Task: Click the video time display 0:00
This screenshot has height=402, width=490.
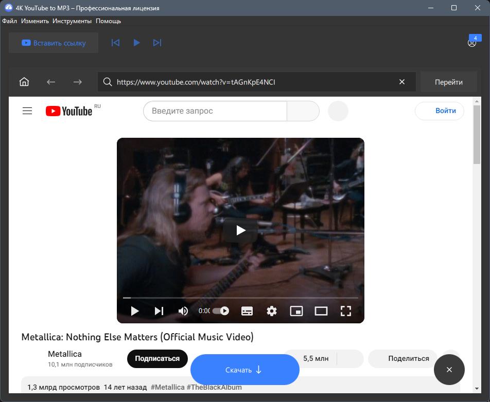Action: click(204, 311)
